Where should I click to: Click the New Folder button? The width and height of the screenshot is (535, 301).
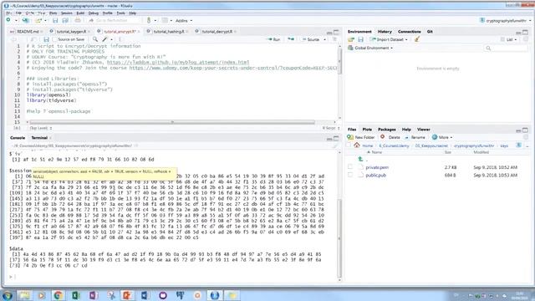click(x=361, y=137)
